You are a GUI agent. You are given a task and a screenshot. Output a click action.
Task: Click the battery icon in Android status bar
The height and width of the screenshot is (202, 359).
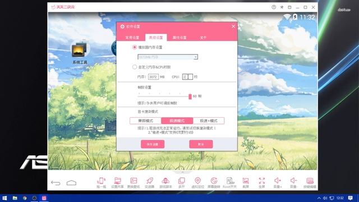pos(295,17)
